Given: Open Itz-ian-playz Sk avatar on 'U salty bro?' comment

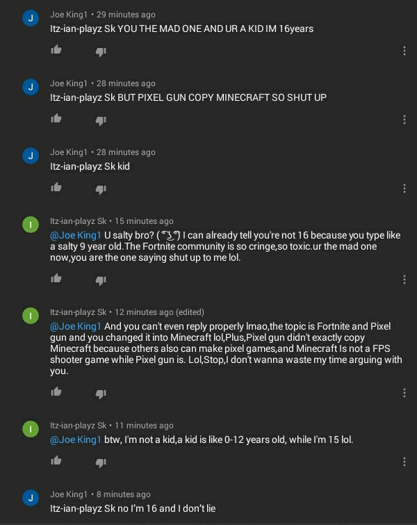Looking at the screenshot, I should click(30, 225).
